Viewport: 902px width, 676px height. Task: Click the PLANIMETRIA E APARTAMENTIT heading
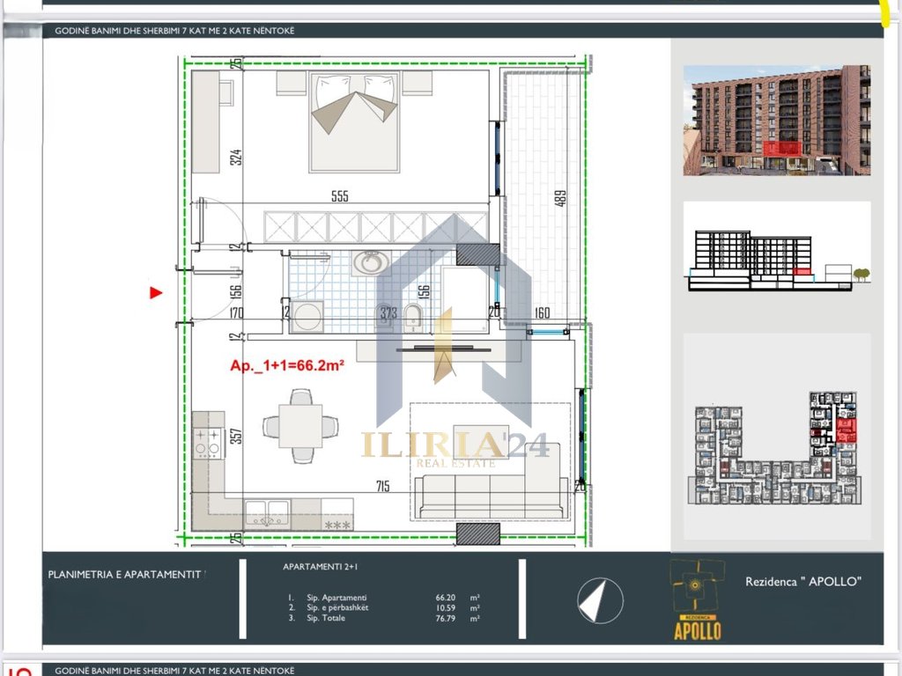(x=128, y=575)
